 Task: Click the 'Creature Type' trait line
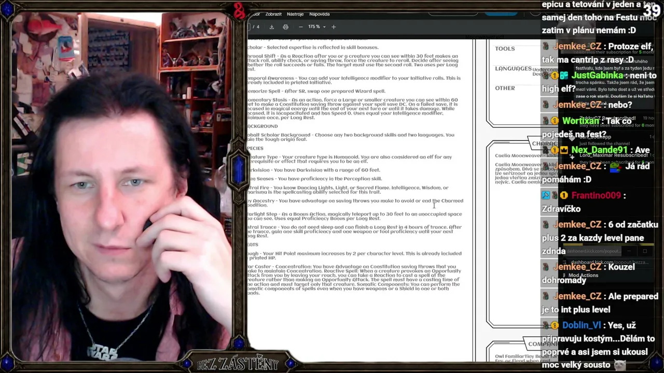(x=350, y=159)
